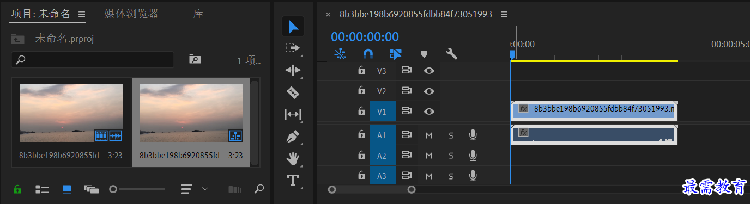
Task: Select the Hand tool
Action: coord(293,159)
